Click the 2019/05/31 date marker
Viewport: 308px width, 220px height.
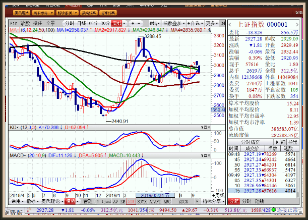155,195
